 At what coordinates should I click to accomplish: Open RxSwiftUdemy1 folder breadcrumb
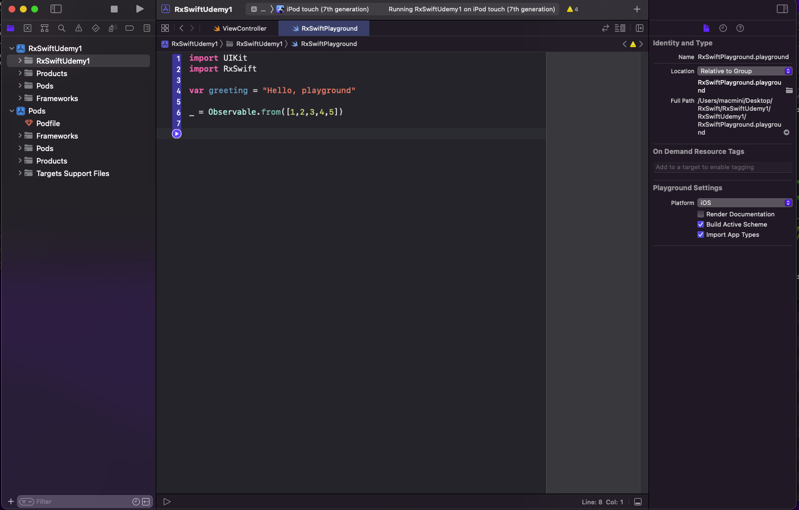tap(255, 44)
